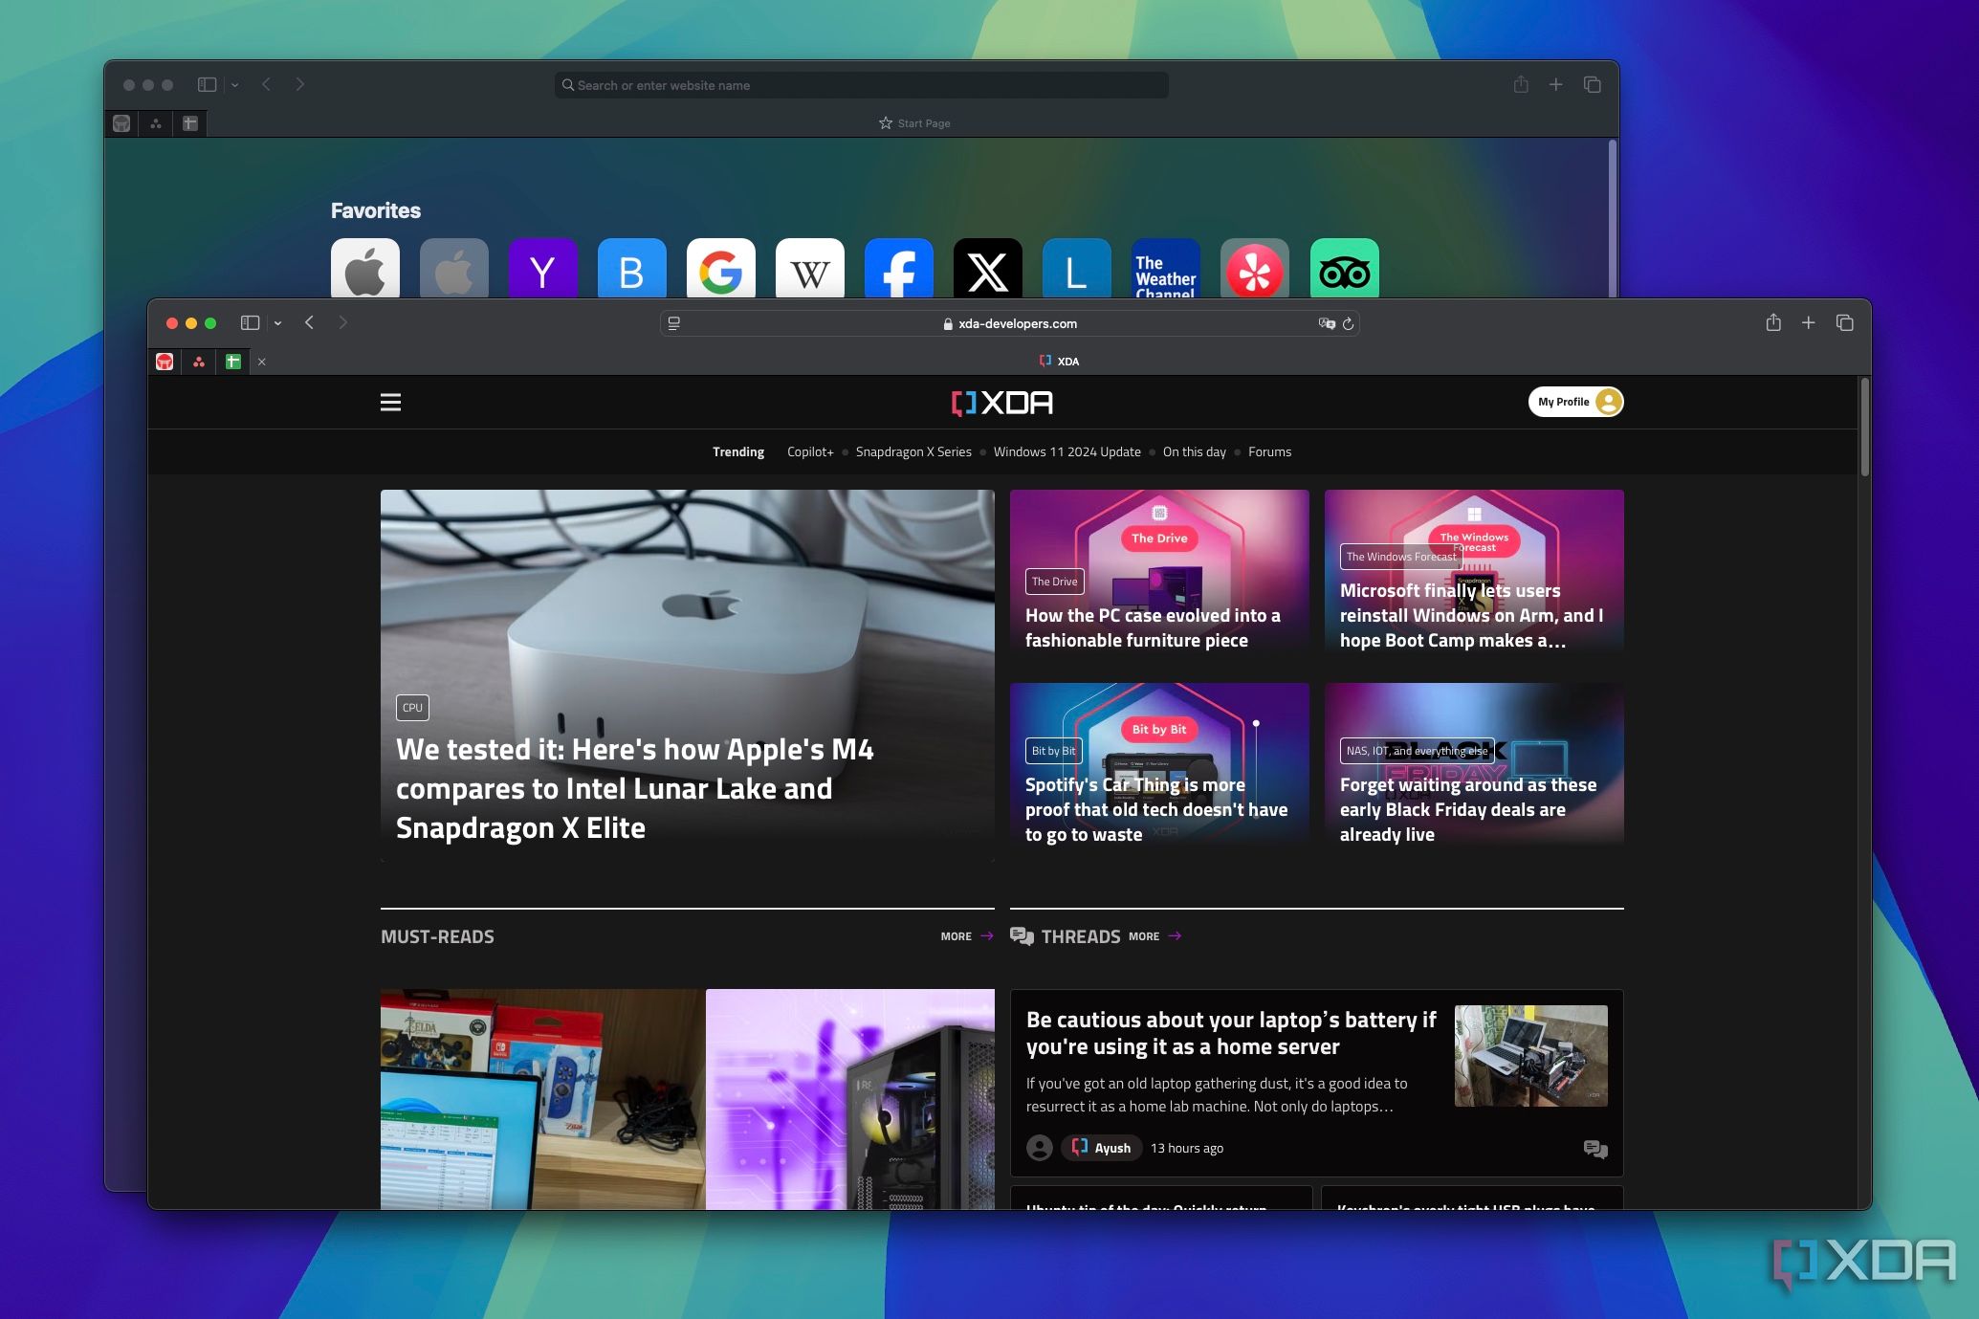Click the Google favorite icon
This screenshot has height=1319, width=1979.
[719, 271]
